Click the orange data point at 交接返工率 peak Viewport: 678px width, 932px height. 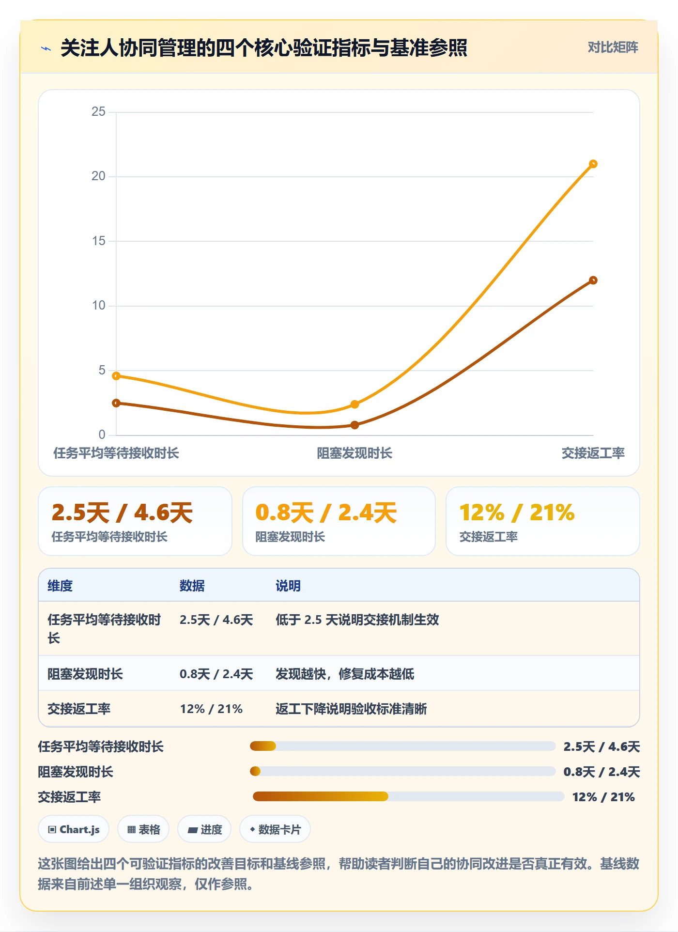pos(593,164)
